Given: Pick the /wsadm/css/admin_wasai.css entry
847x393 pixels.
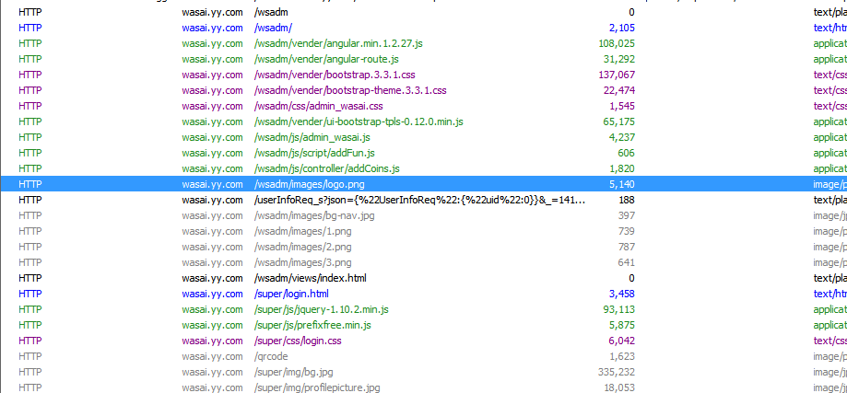Looking at the screenshot, I should pyautogui.click(x=424, y=106).
